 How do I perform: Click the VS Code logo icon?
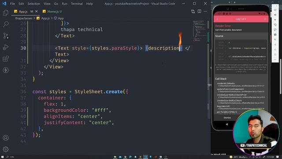[x=4, y=4]
